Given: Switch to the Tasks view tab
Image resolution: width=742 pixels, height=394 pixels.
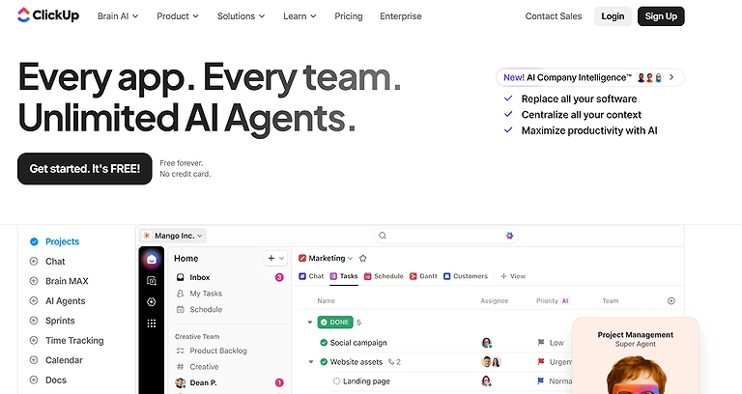Looking at the screenshot, I should point(344,276).
